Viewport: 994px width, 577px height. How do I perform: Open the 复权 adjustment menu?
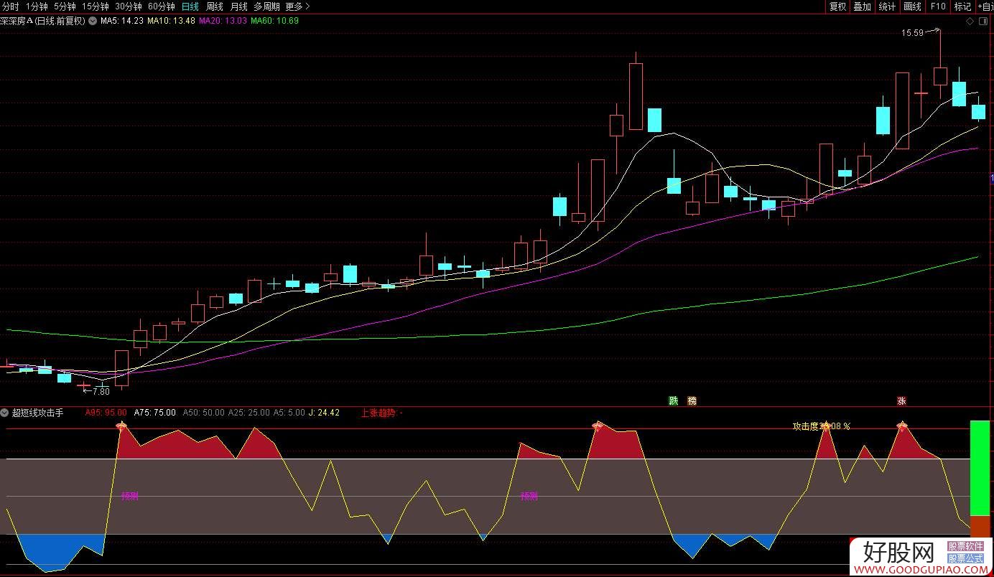click(x=837, y=6)
